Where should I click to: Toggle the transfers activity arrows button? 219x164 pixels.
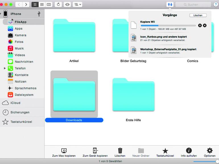click(170, 5)
